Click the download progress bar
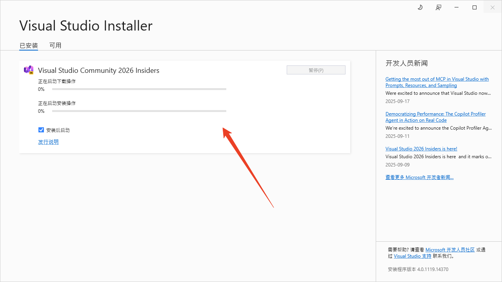This screenshot has height=282, width=502. [x=139, y=89]
